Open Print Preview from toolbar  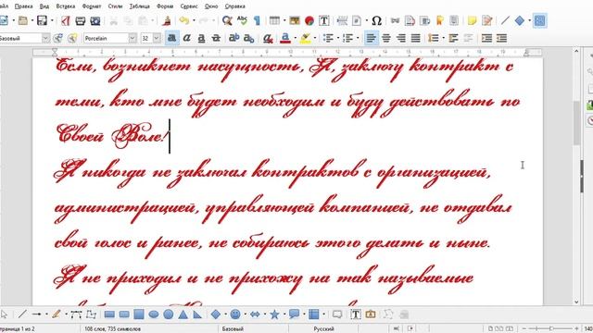(x=95, y=20)
